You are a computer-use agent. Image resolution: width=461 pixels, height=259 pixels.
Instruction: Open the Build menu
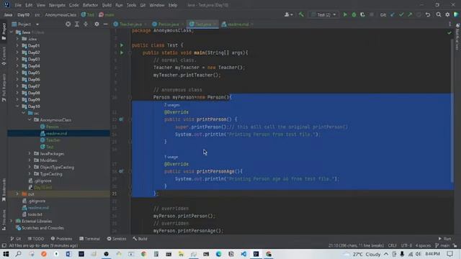pyautogui.click(x=107, y=5)
